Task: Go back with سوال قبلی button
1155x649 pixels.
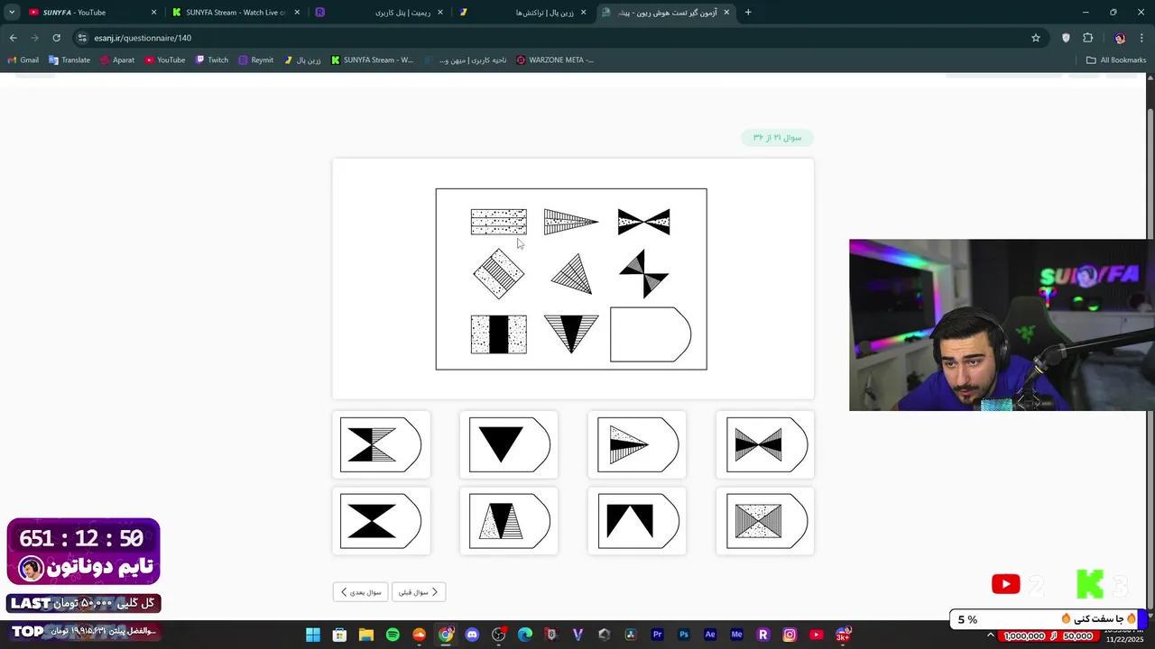Action: [419, 592]
